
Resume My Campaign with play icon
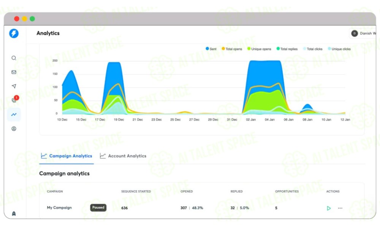tap(329, 208)
